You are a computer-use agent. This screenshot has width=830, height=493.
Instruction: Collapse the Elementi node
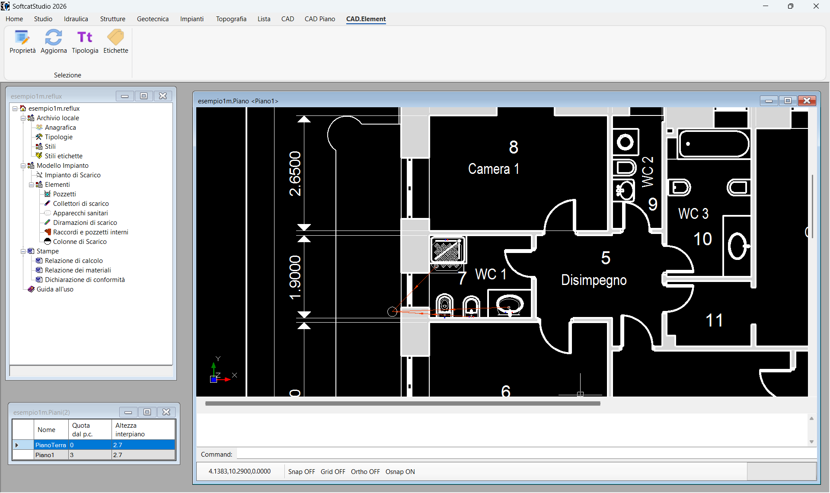pos(31,185)
